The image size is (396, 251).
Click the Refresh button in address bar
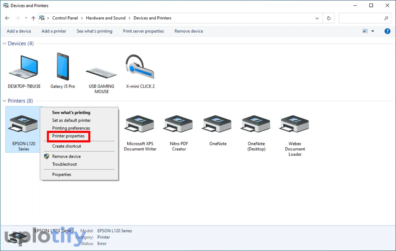(x=329, y=18)
